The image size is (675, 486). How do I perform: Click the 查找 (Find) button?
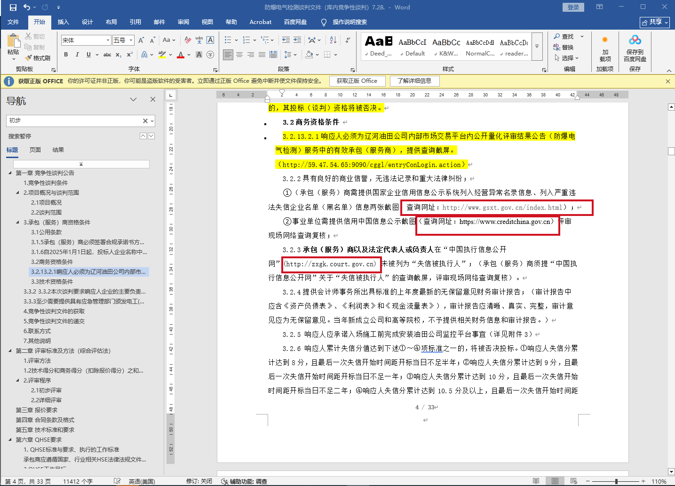[x=564, y=36]
